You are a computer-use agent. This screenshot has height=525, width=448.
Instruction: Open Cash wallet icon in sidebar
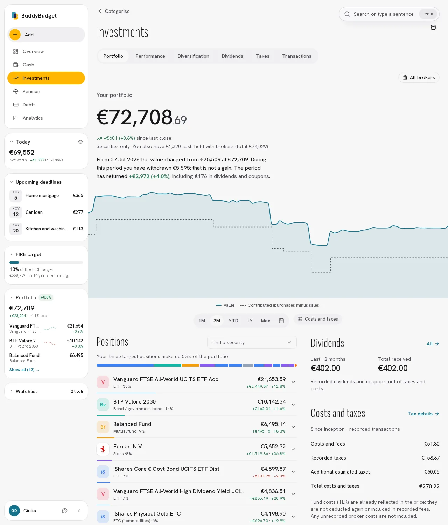[16, 65]
